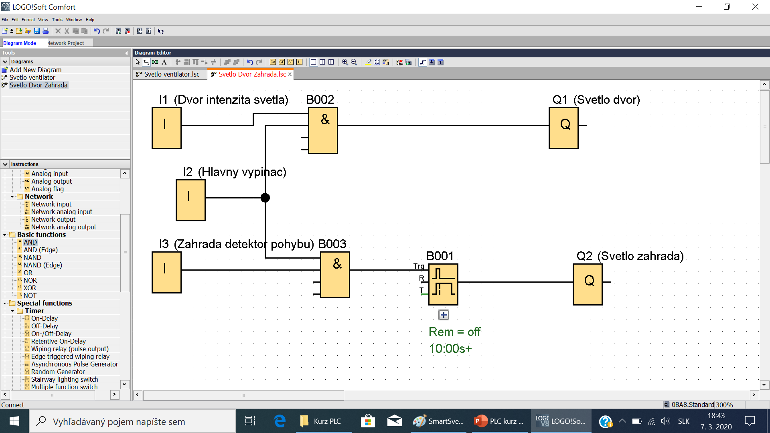Toggle the two-pane split window view
Viewport: 770px width, 433px height.
pyautogui.click(x=322, y=62)
